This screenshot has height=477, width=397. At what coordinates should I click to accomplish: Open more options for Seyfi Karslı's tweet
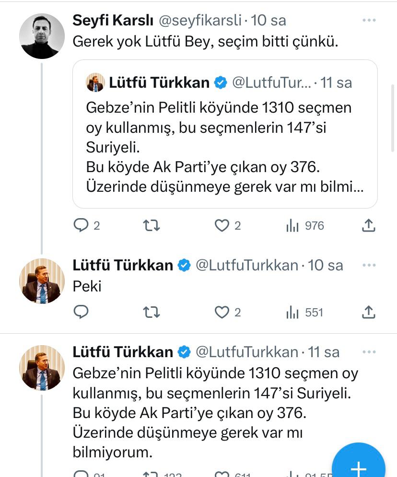tap(369, 21)
